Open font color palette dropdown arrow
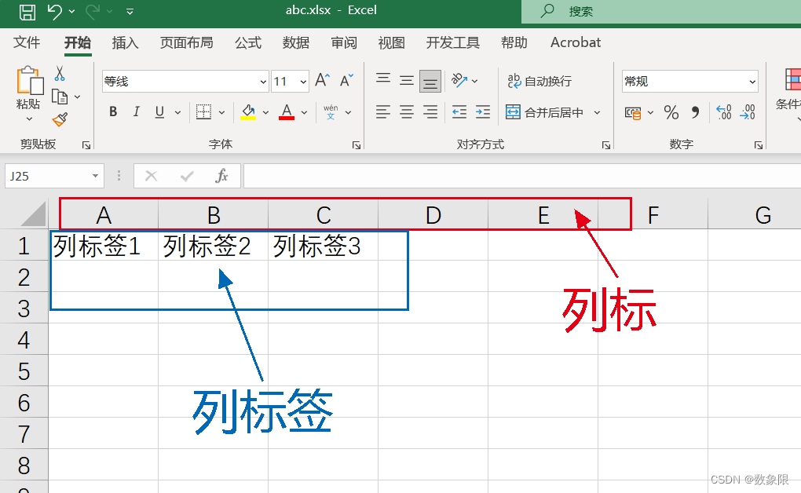Image resolution: width=801 pixels, height=493 pixels. 305,112
